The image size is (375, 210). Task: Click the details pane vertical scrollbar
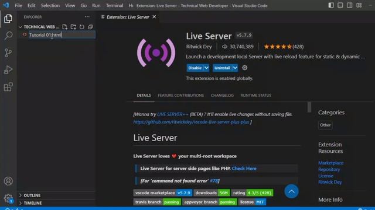pos(309,107)
